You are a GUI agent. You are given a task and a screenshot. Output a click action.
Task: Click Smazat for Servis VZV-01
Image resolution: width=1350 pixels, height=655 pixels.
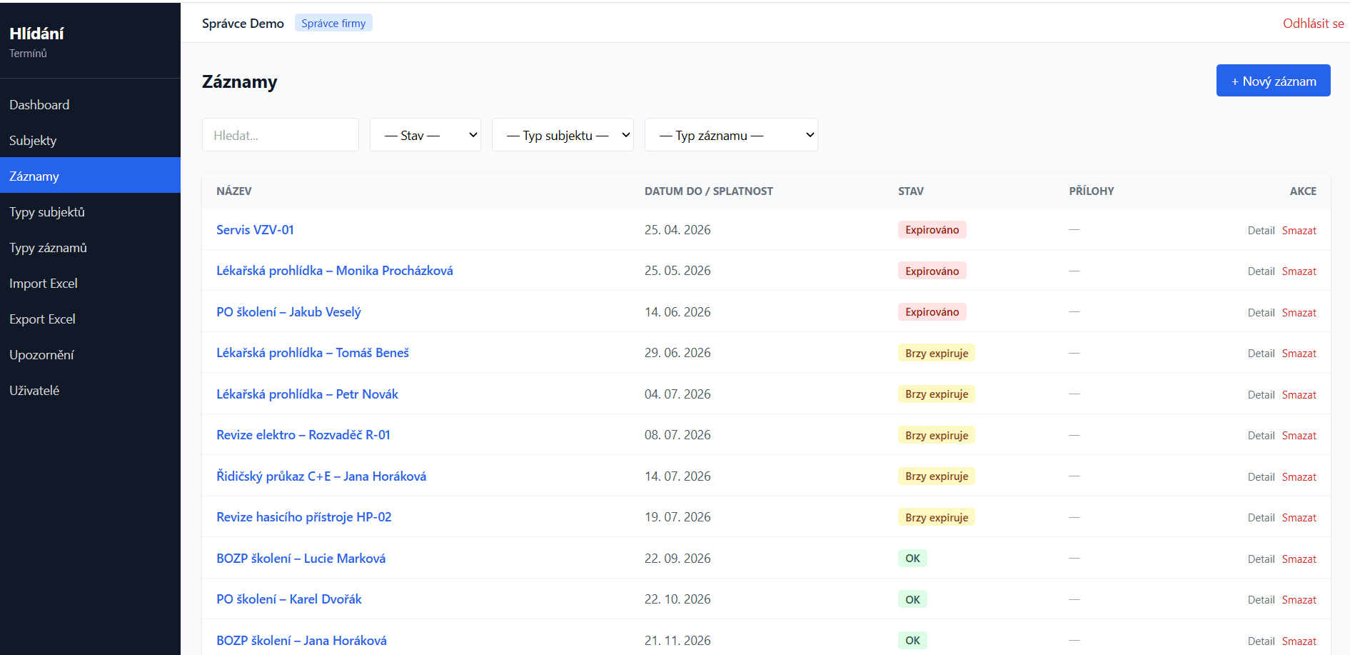pyautogui.click(x=1299, y=231)
